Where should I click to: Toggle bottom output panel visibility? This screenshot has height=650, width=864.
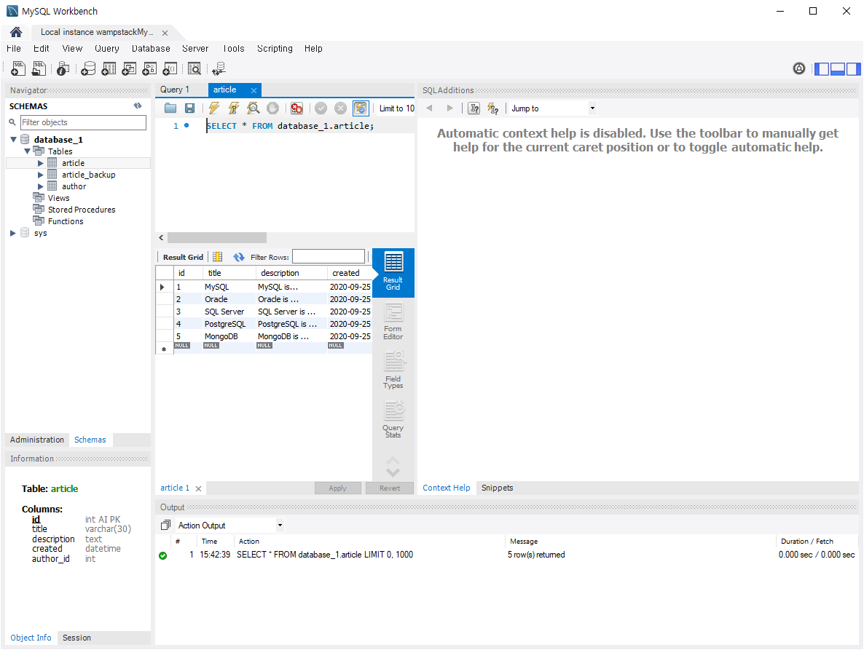838,69
